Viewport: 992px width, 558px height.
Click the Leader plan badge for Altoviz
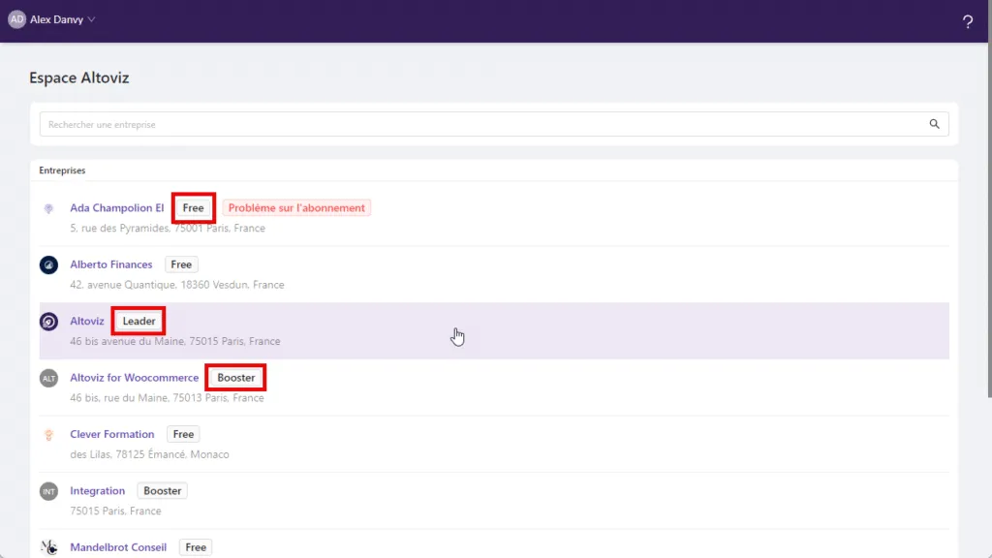click(139, 321)
